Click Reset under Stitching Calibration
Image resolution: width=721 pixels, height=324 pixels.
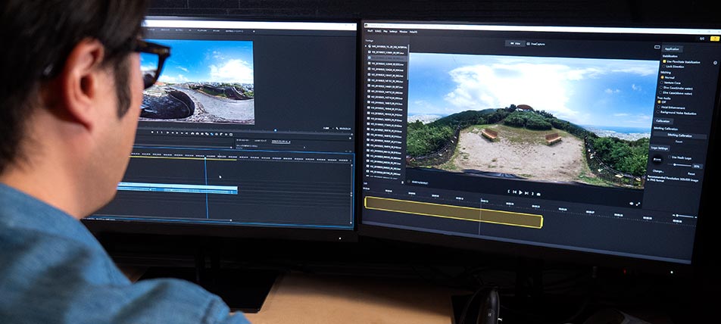(679, 142)
